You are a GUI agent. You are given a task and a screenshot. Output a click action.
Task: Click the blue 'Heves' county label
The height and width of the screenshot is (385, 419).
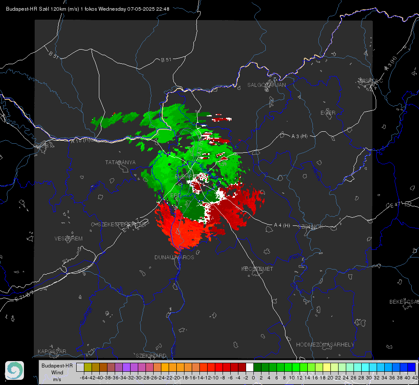pos(316,174)
